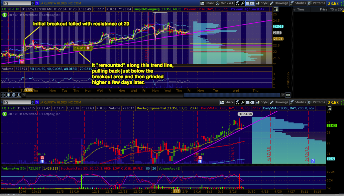
Task: Click the Price column header in the time and sales panel
Action: point(323,9)
